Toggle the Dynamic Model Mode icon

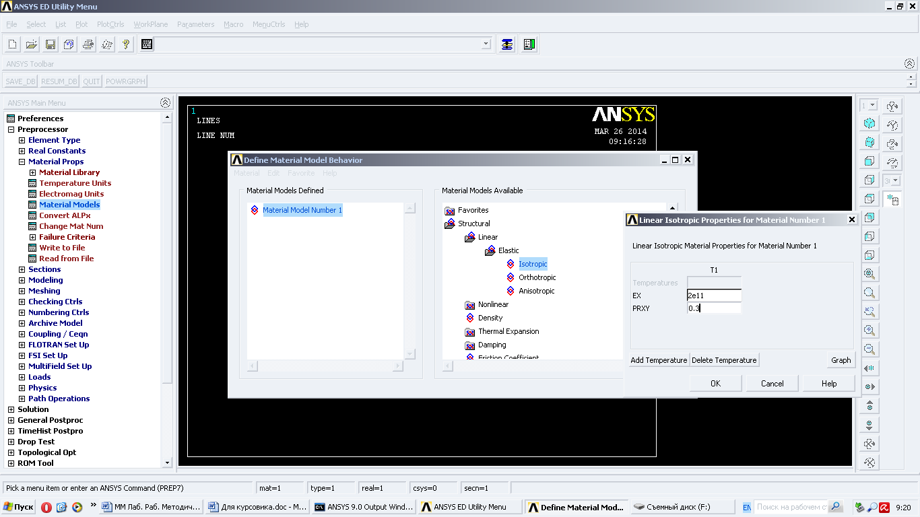click(x=892, y=199)
